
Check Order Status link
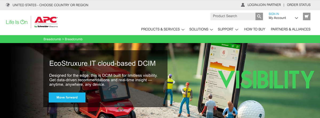click(299, 5)
